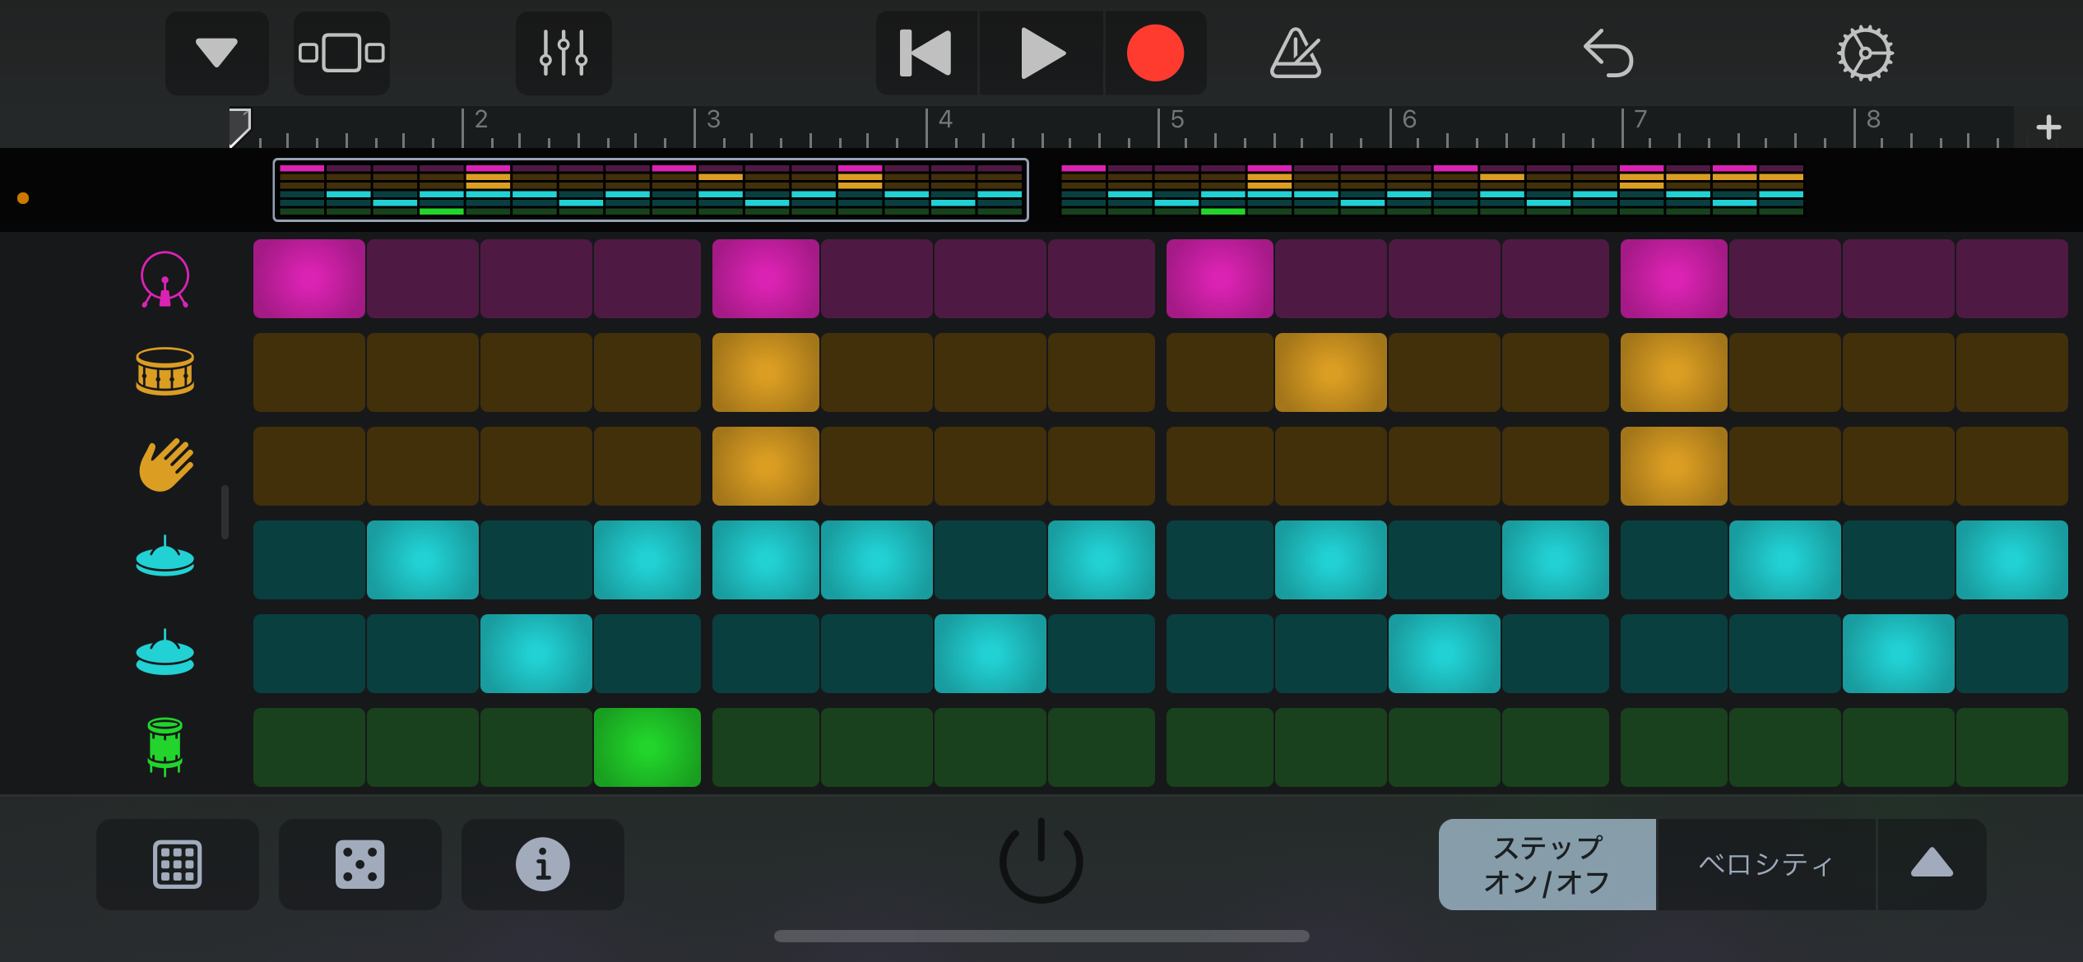Turn off lower cymbal row step 11
Screen dimensions: 2083x962
pyautogui.click(x=1445, y=654)
